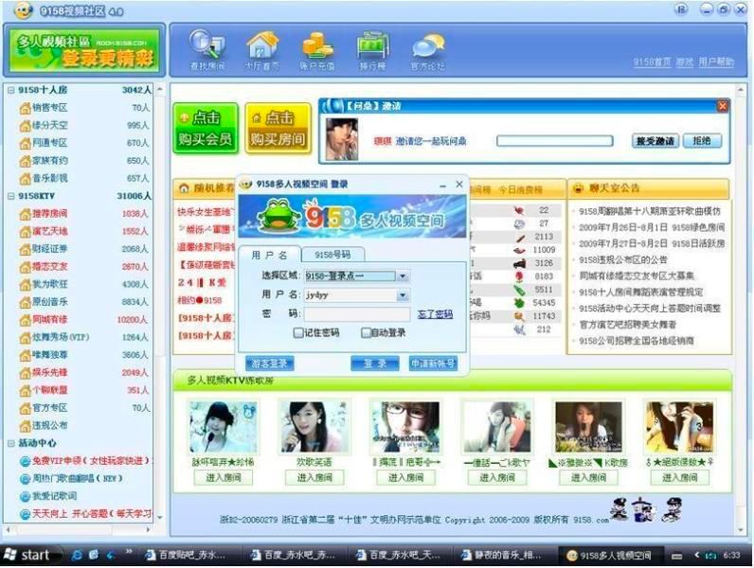The width and height of the screenshot is (754, 568).
Task: Click house icon beside 缘分天空
Action: click(25, 126)
